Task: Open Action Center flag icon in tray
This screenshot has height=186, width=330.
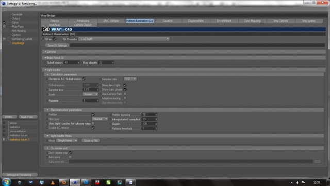Action: [x=303, y=182]
